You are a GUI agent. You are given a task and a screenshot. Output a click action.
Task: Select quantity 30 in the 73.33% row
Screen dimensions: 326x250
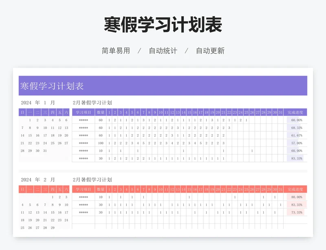[101, 212]
